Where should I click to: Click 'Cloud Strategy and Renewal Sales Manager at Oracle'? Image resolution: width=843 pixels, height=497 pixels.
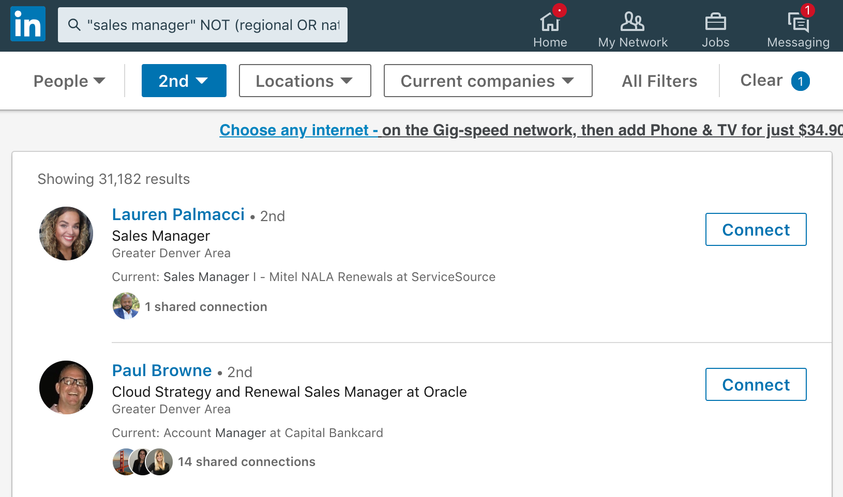[x=290, y=392]
